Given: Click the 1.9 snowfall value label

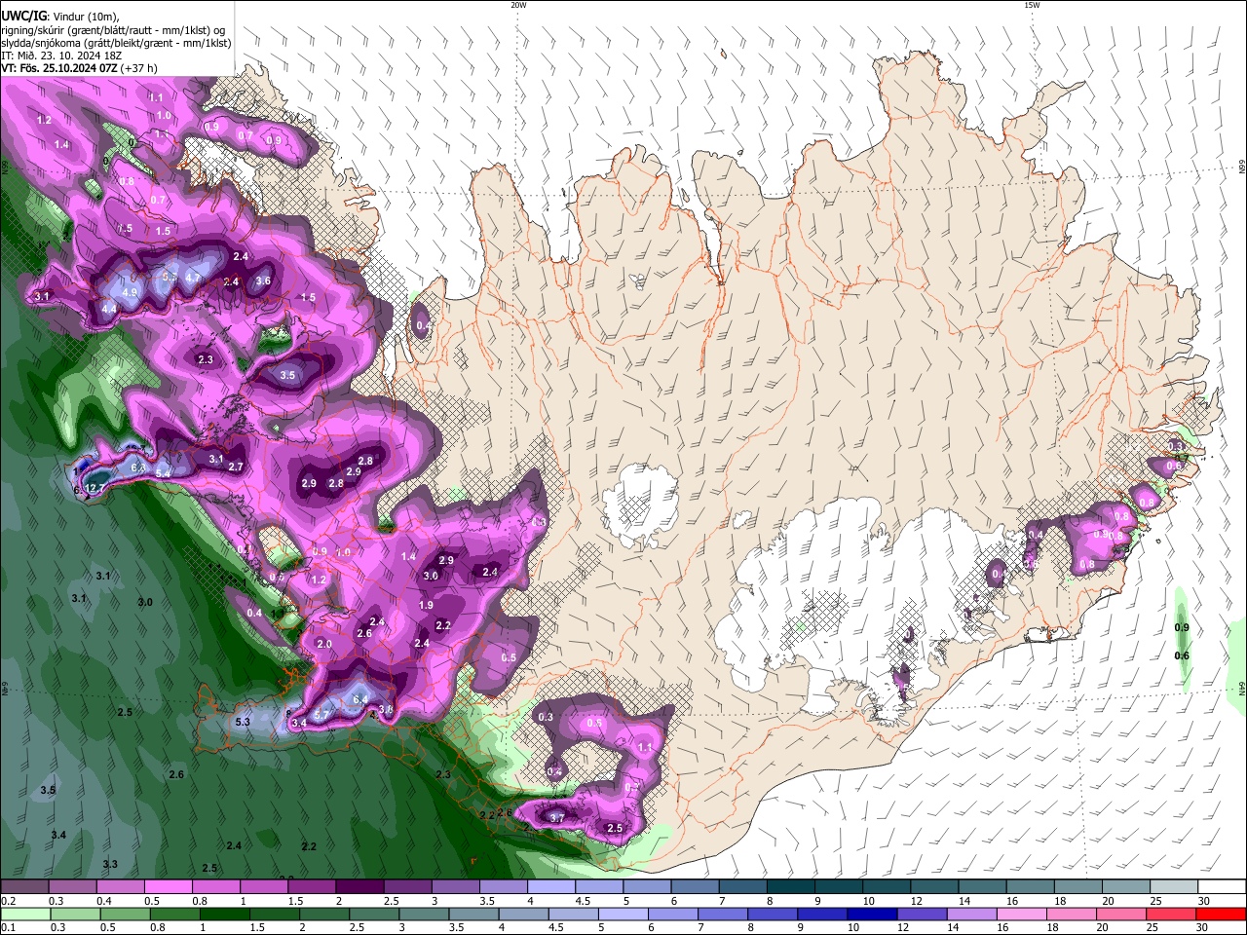Looking at the screenshot, I should coord(426,606).
